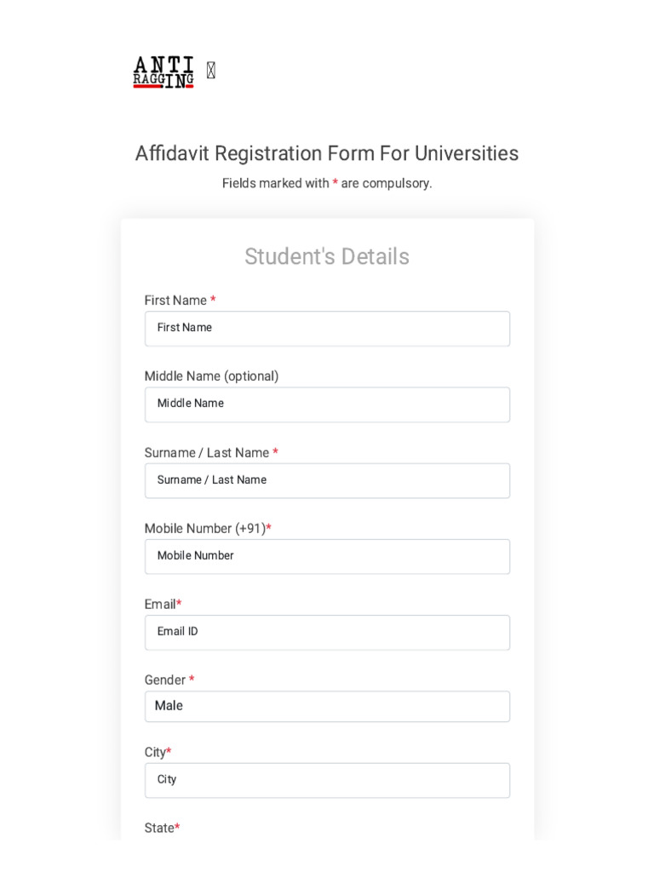Click into the Middle Name text box

[327, 404]
